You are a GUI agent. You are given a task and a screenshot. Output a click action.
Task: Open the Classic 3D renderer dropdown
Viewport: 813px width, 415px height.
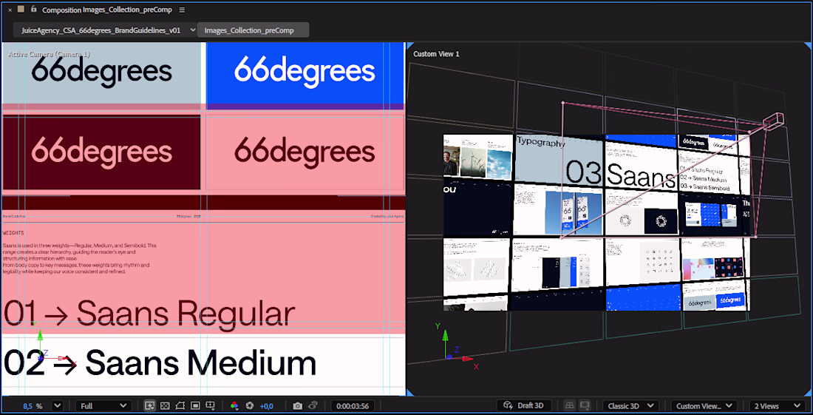630,405
